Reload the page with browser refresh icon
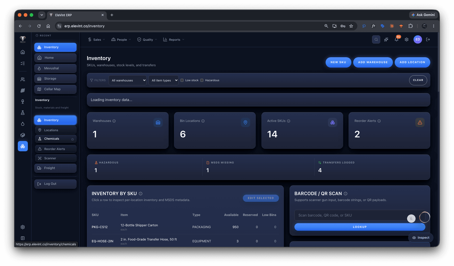 click(39, 26)
